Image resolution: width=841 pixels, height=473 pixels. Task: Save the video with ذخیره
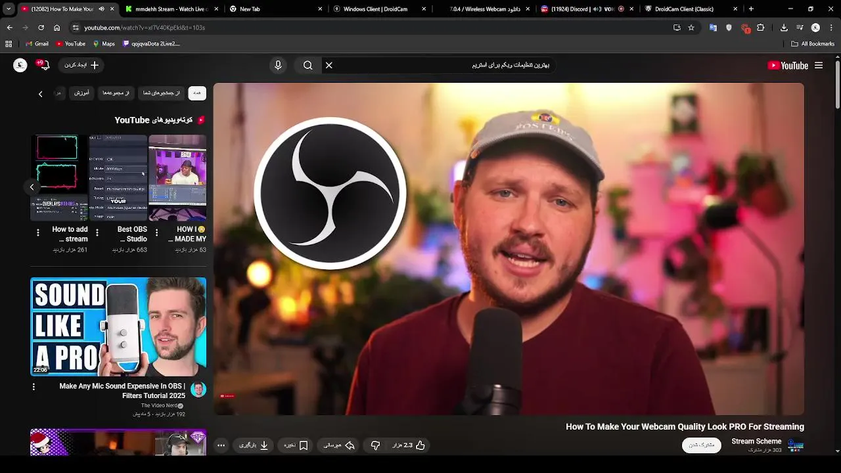pyautogui.click(x=296, y=445)
